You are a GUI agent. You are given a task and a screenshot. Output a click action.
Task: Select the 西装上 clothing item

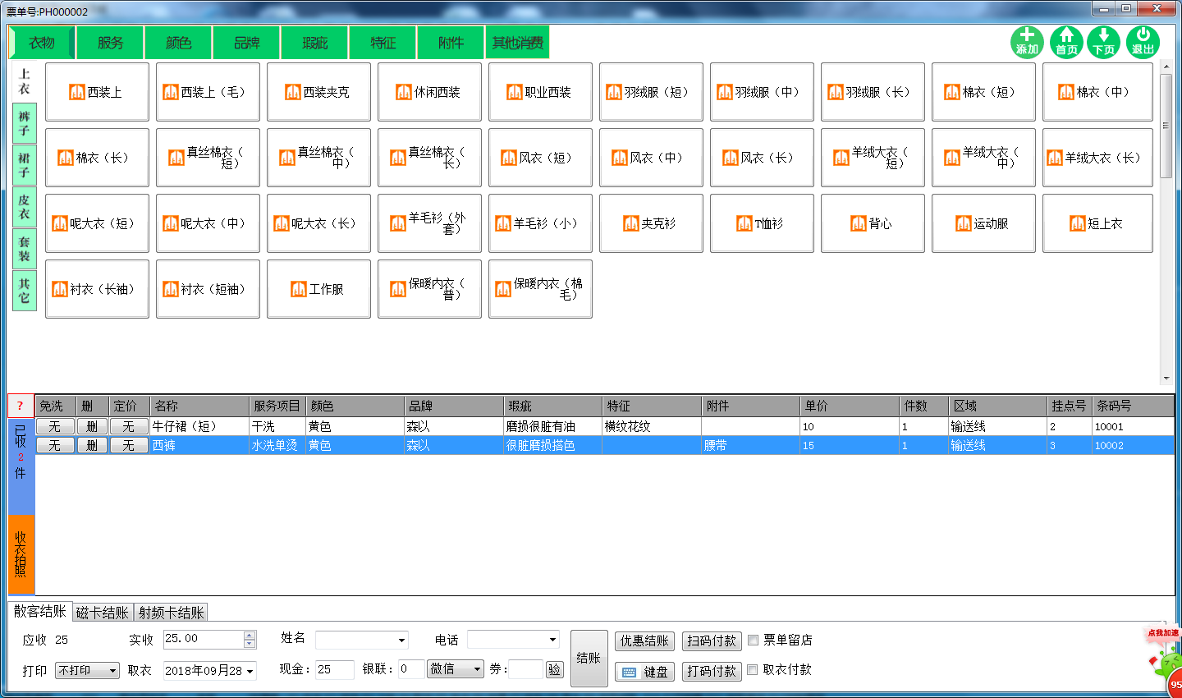tap(97, 92)
